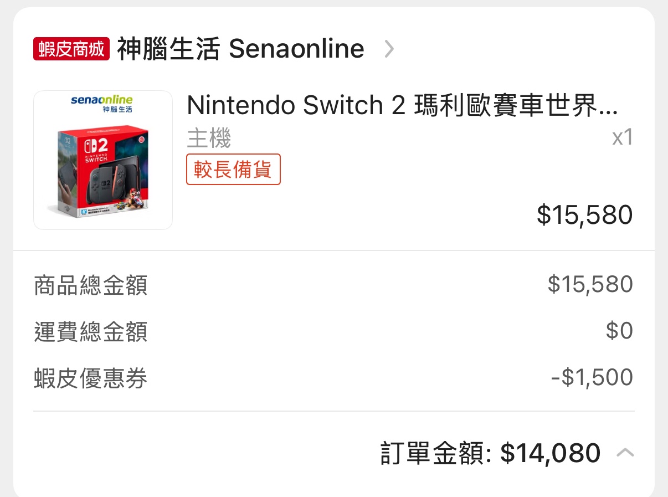Tap the 較長備貨 tag

coord(233,170)
